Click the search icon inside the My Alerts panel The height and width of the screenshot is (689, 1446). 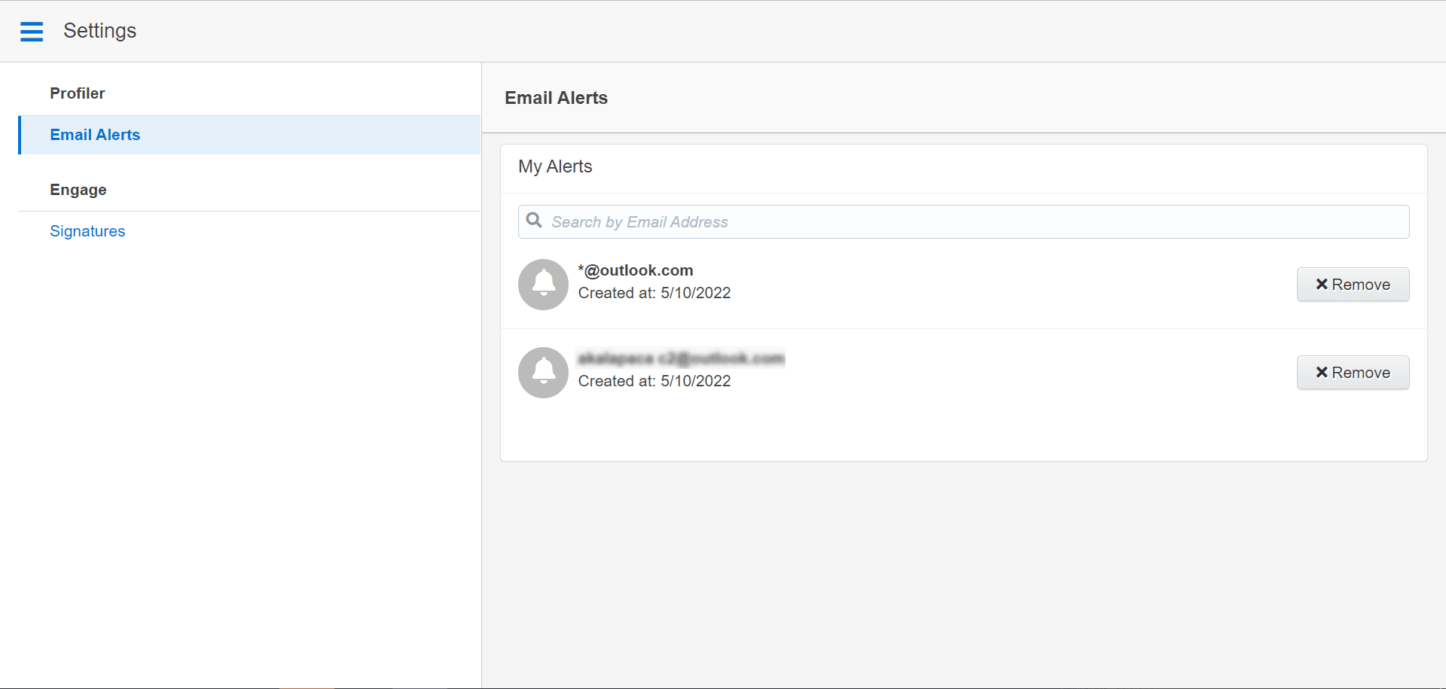[x=535, y=220]
